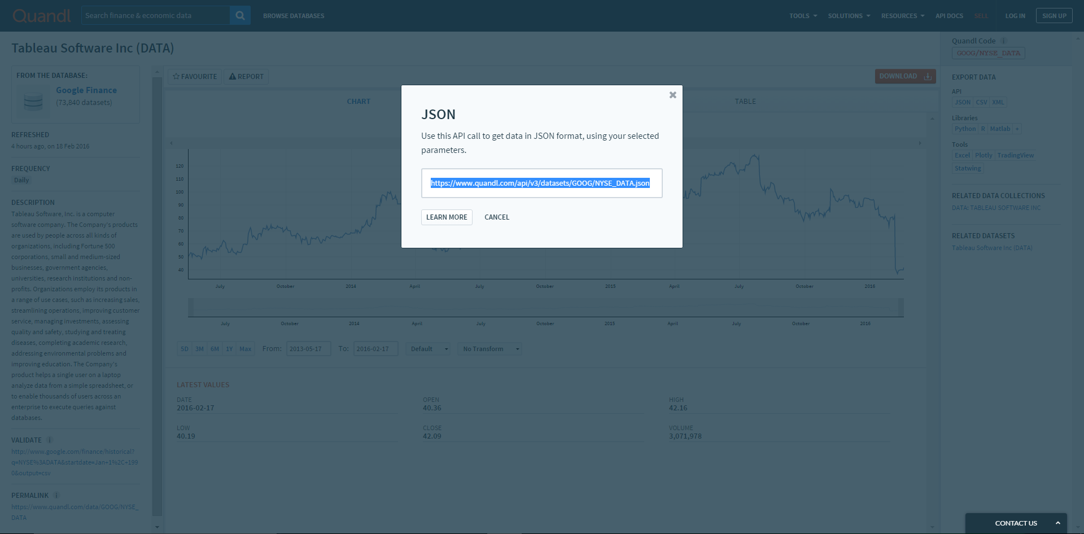This screenshot has width=1084, height=534.
Task: Choose the R library link
Action: coord(983,129)
